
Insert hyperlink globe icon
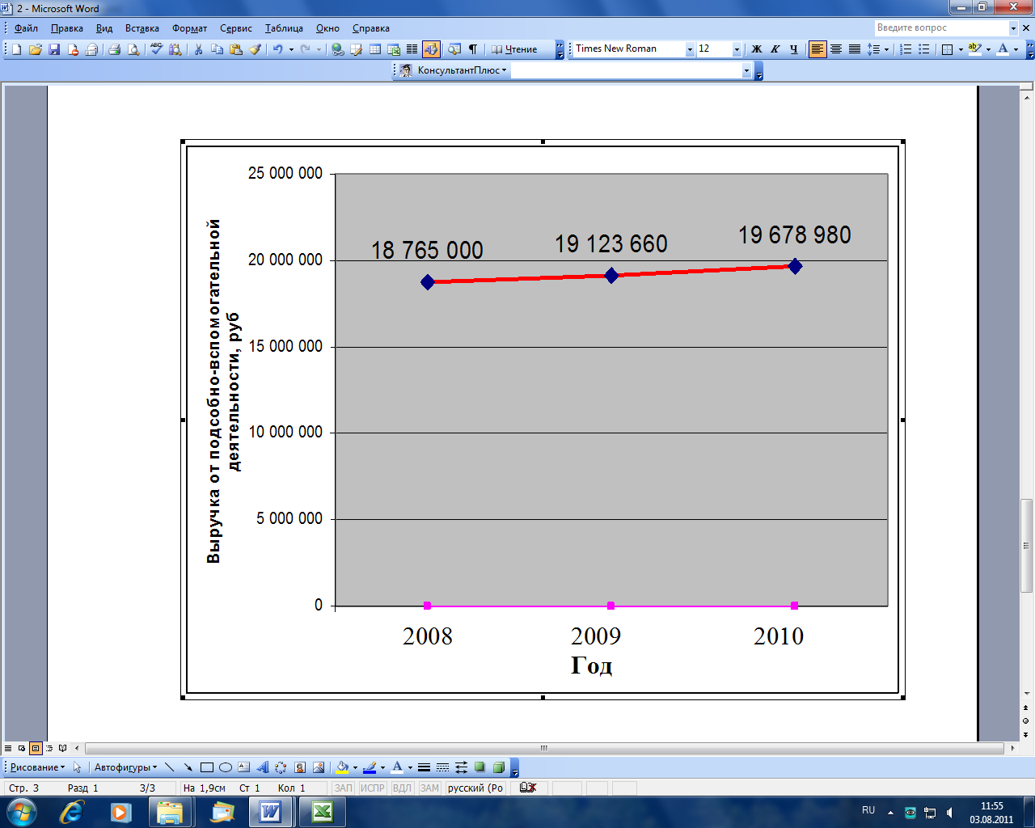click(337, 49)
